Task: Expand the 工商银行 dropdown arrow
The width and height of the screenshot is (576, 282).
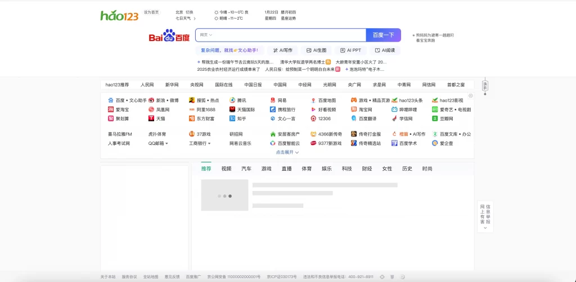Action: 209,143
